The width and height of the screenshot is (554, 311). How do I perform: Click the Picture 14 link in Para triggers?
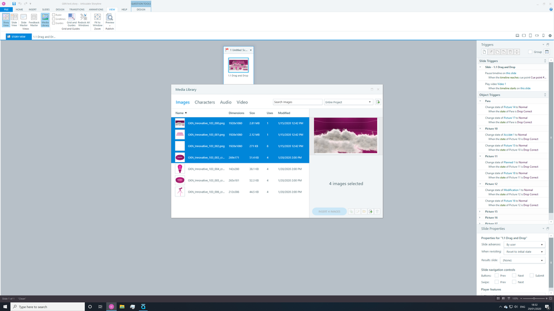509,107
